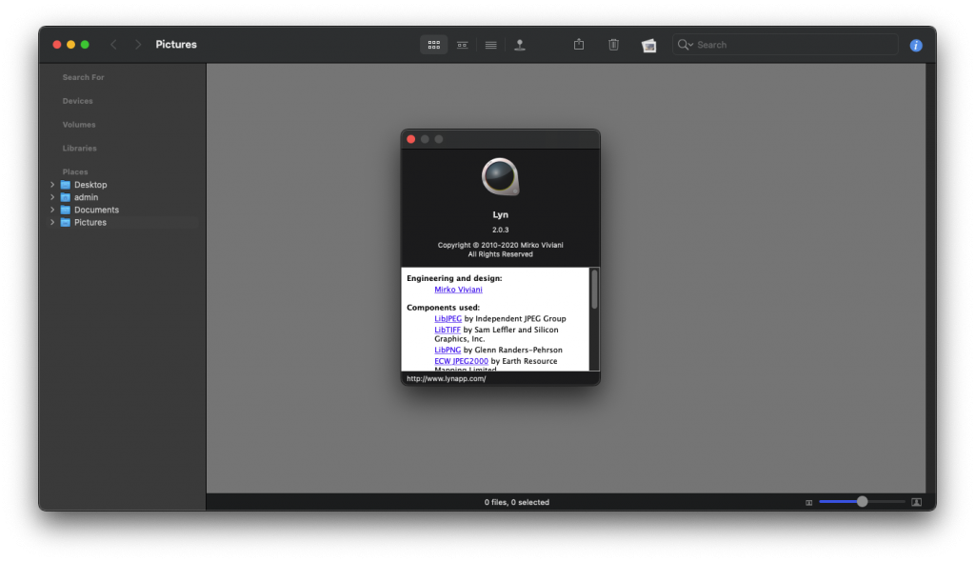Screen dimensions: 975x562
Task: Click the small thumbnail size icon
Action: (x=809, y=502)
